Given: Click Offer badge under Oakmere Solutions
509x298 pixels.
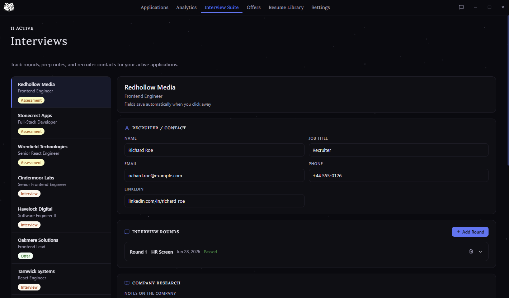Looking at the screenshot, I should (x=25, y=256).
